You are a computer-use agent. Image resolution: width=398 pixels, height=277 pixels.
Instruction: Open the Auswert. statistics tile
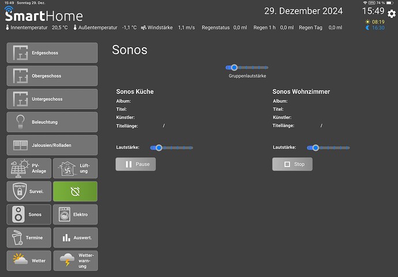pyautogui.click(x=76, y=237)
